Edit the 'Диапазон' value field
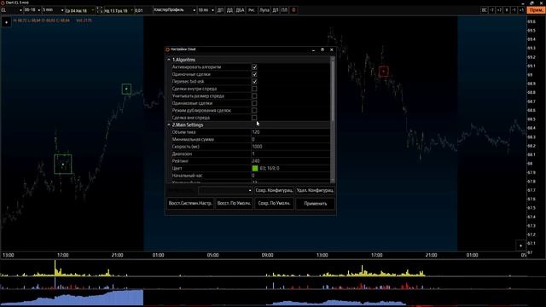The image size is (546, 307). tap(290, 153)
